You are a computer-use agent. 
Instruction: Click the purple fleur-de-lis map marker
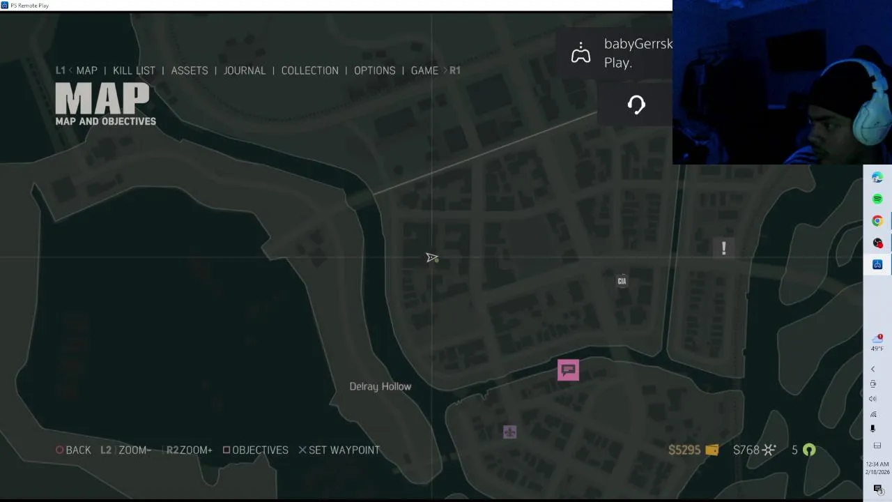click(509, 432)
